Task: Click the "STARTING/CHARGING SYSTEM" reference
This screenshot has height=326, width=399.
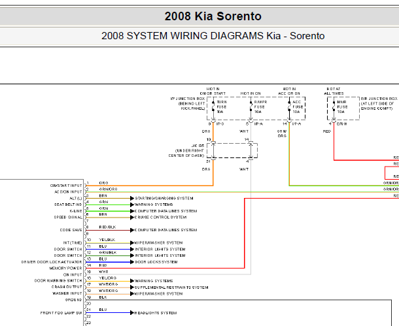Action: point(164,198)
